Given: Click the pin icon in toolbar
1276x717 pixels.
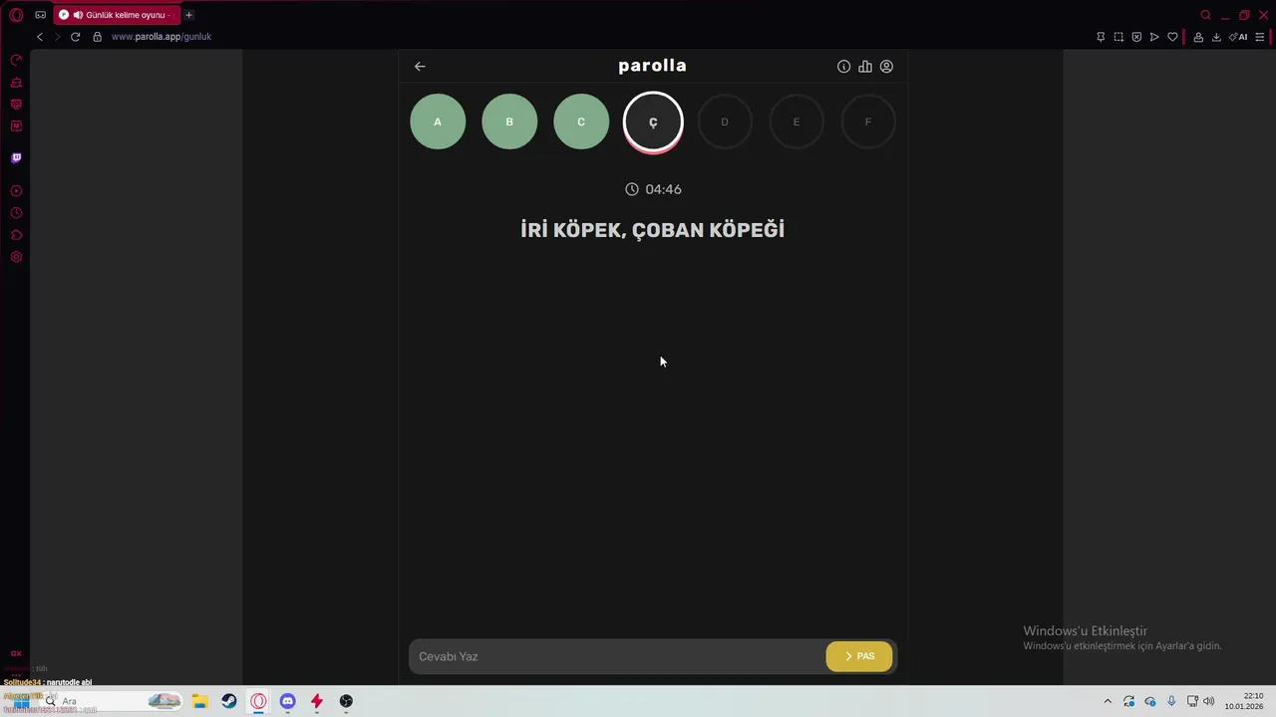Looking at the screenshot, I should (x=1101, y=37).
